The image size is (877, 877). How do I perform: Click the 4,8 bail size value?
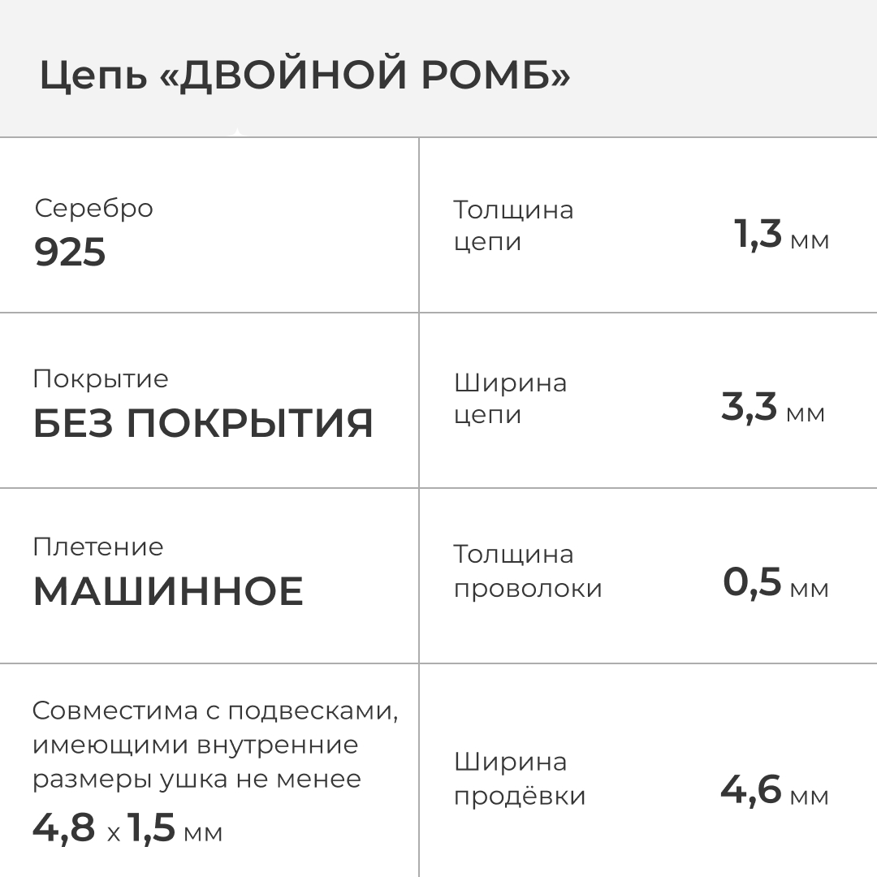click(x=64, y=828)
